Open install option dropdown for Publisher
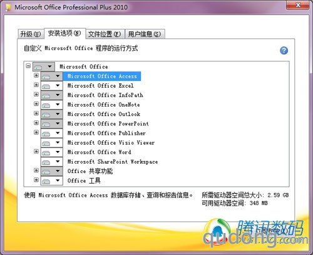The image size is (313, 255). point(52,133)
